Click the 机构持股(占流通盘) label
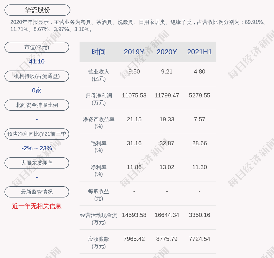The width and height of the screenshot is (274, 258). pos(37,76)
